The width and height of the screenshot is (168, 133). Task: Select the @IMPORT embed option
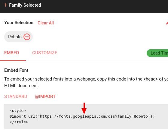(x=45, y=97)
